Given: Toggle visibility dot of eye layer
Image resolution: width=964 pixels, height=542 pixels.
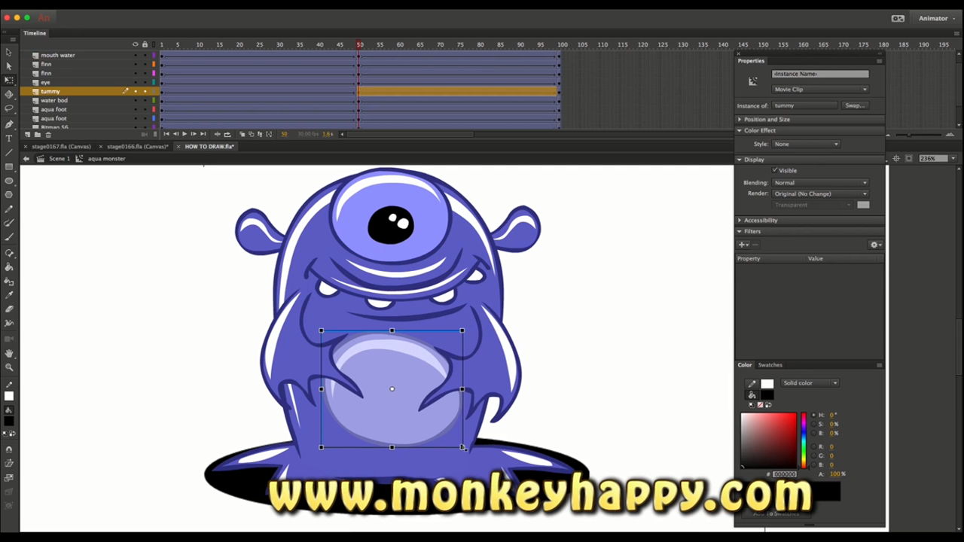Looking at the screenshot, I should [136, 82].
